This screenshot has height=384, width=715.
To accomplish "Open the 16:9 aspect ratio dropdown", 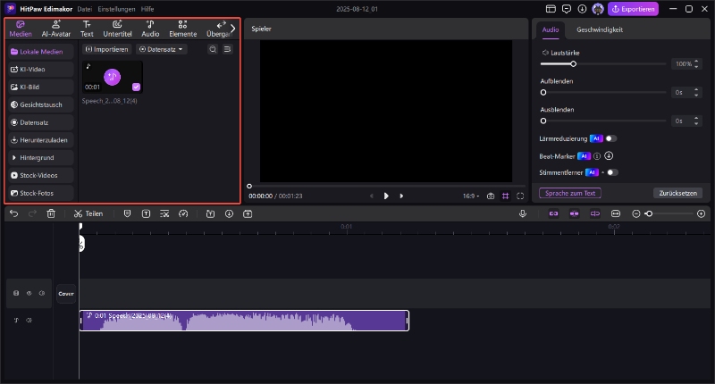I will (470, 196).
